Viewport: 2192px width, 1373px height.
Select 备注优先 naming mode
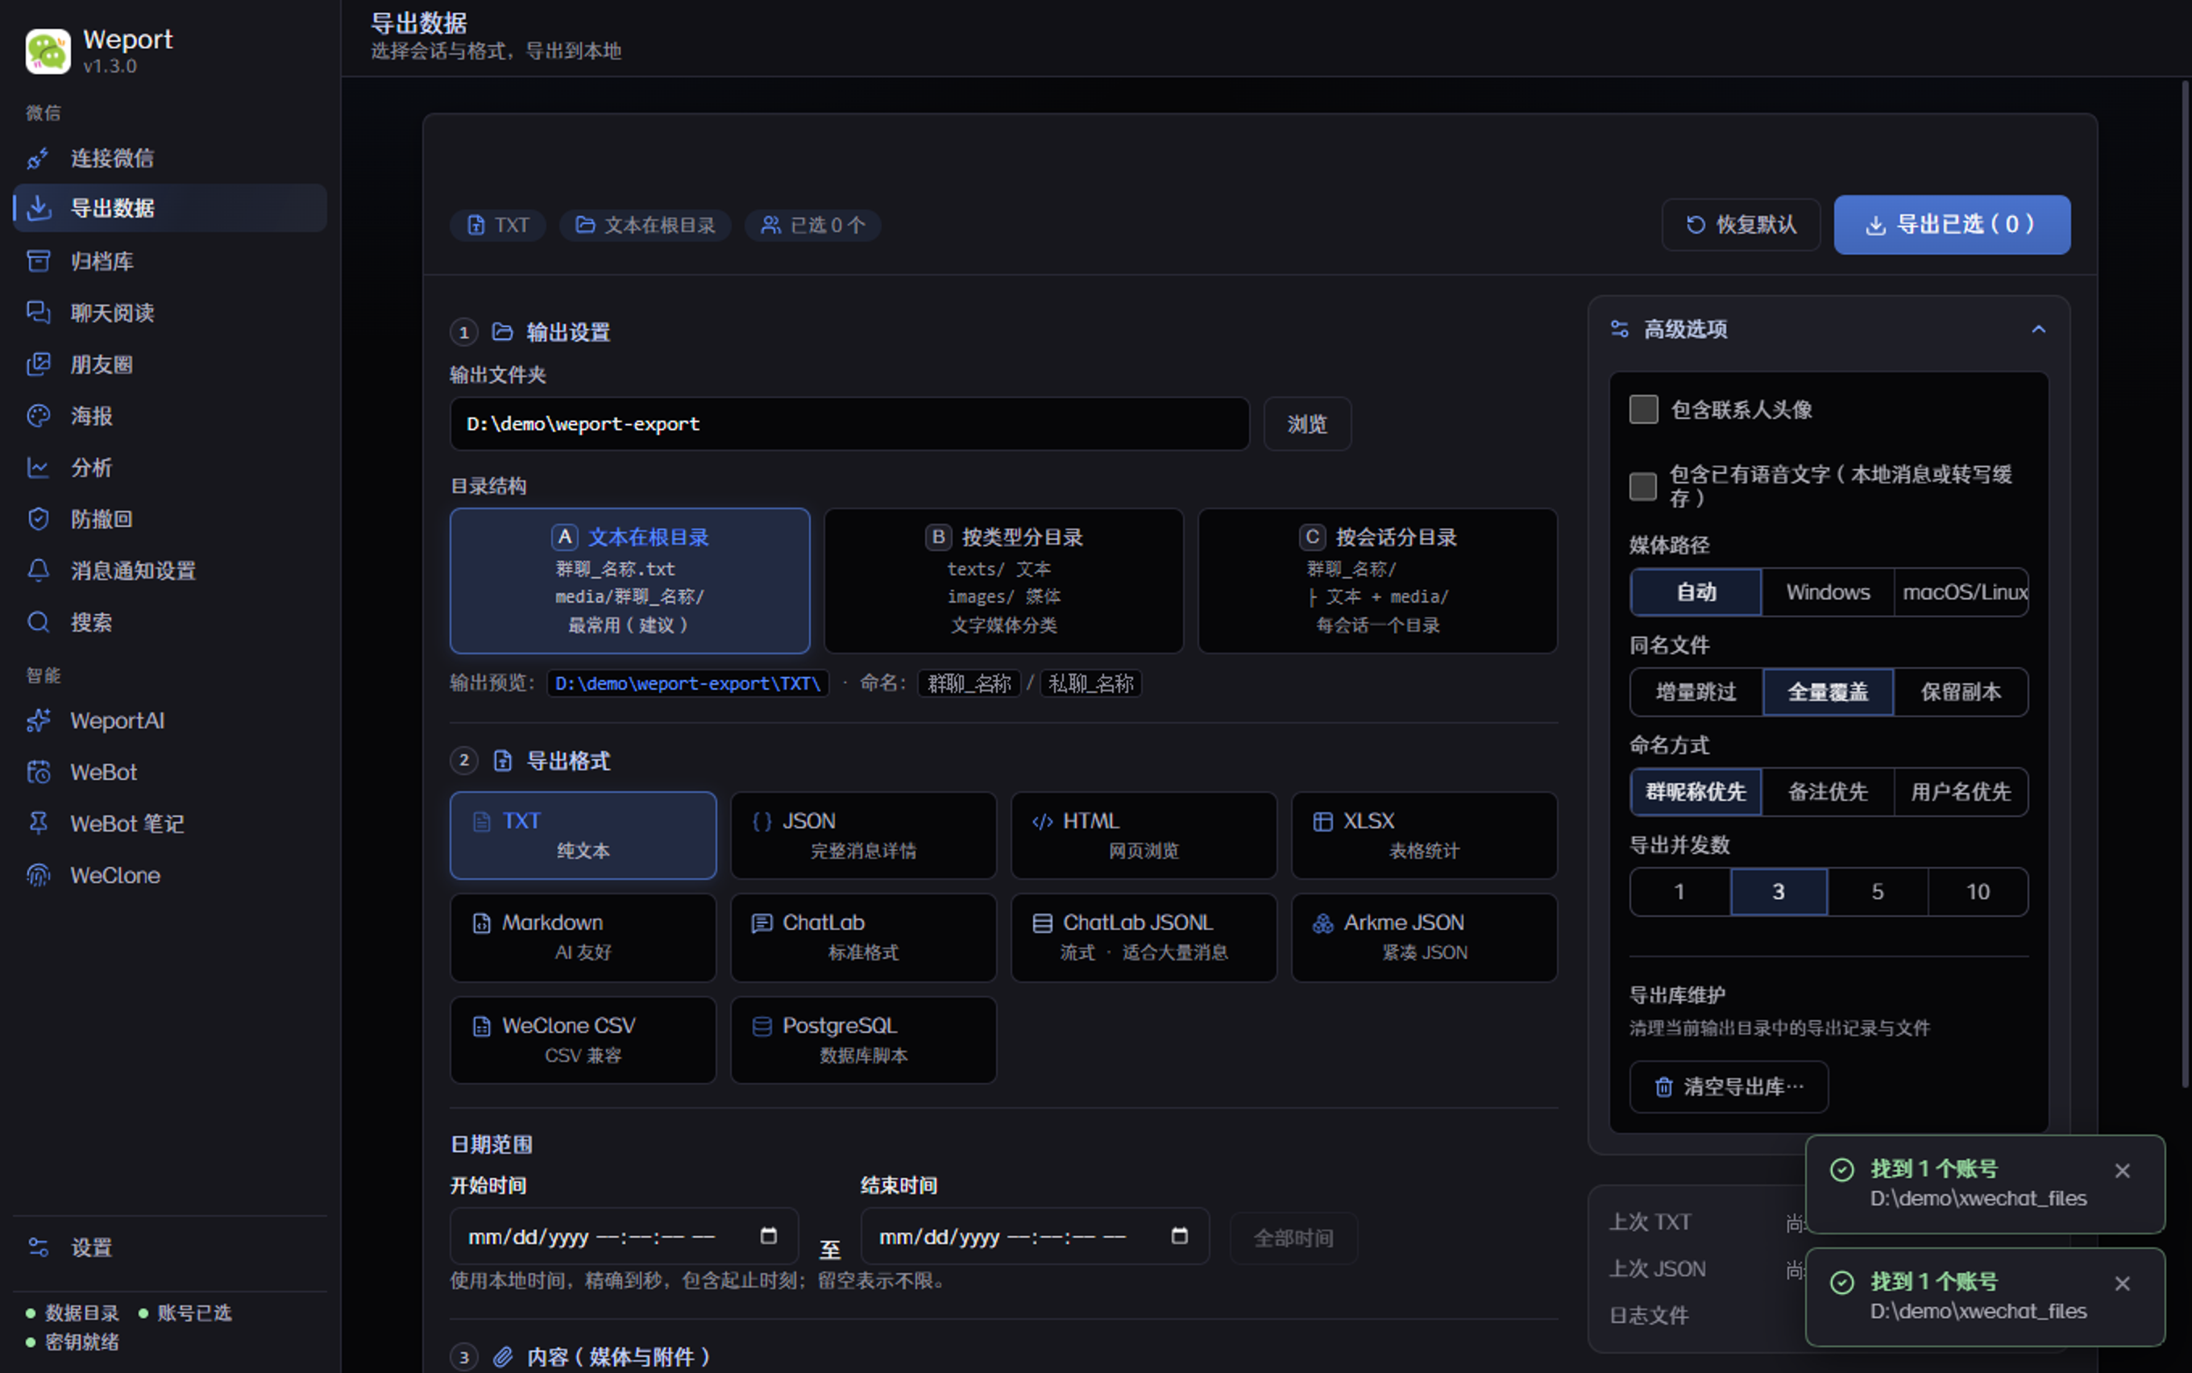tap(1828, 792)
